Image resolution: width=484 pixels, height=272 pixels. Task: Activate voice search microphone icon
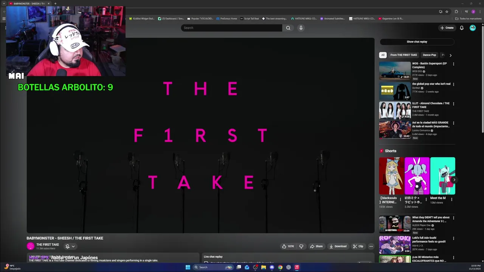tap(301, 28)
